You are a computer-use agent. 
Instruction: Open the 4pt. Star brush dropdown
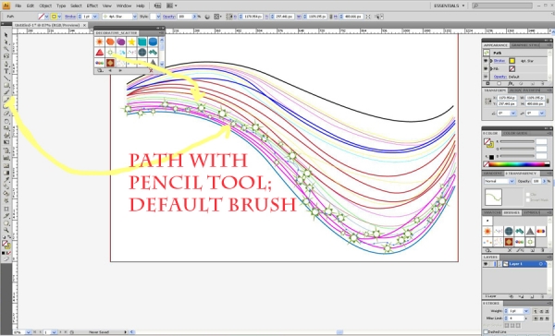tap(134, 17)
